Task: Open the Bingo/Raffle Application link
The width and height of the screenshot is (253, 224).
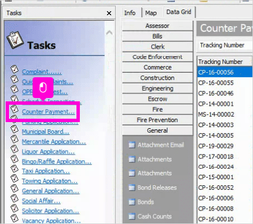Action: (x=57, y=161)
